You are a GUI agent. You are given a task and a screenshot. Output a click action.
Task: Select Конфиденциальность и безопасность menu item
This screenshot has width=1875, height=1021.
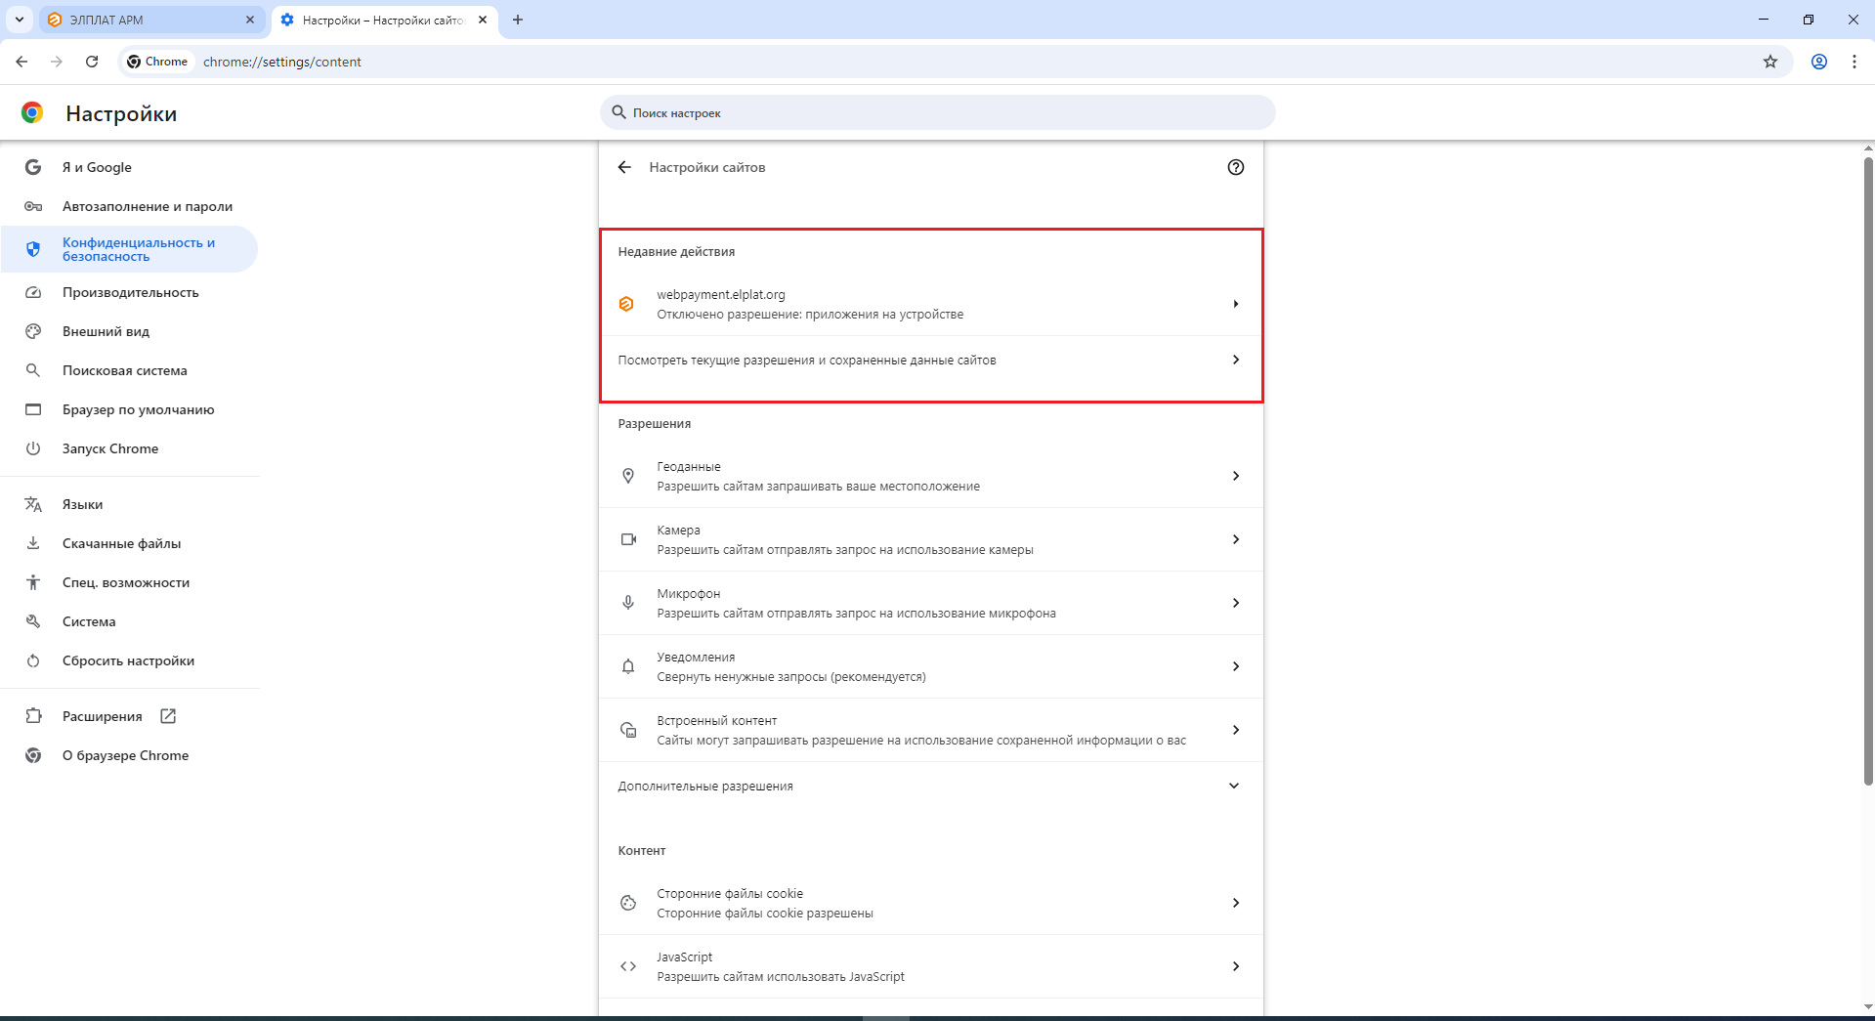(x=130, y=249)
